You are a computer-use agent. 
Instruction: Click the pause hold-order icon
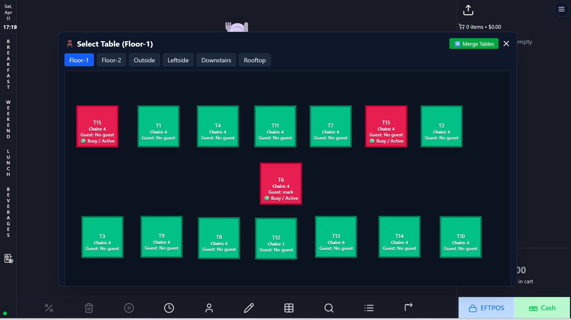(129, 308)
